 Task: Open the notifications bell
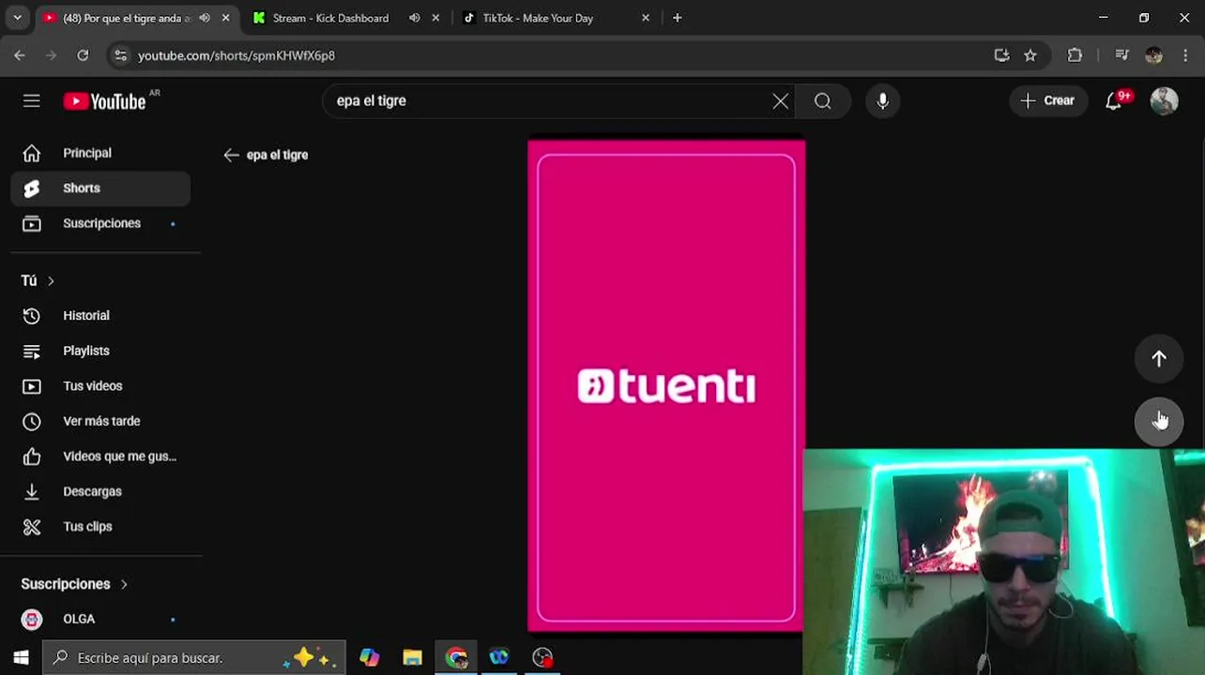point(1114,101)
